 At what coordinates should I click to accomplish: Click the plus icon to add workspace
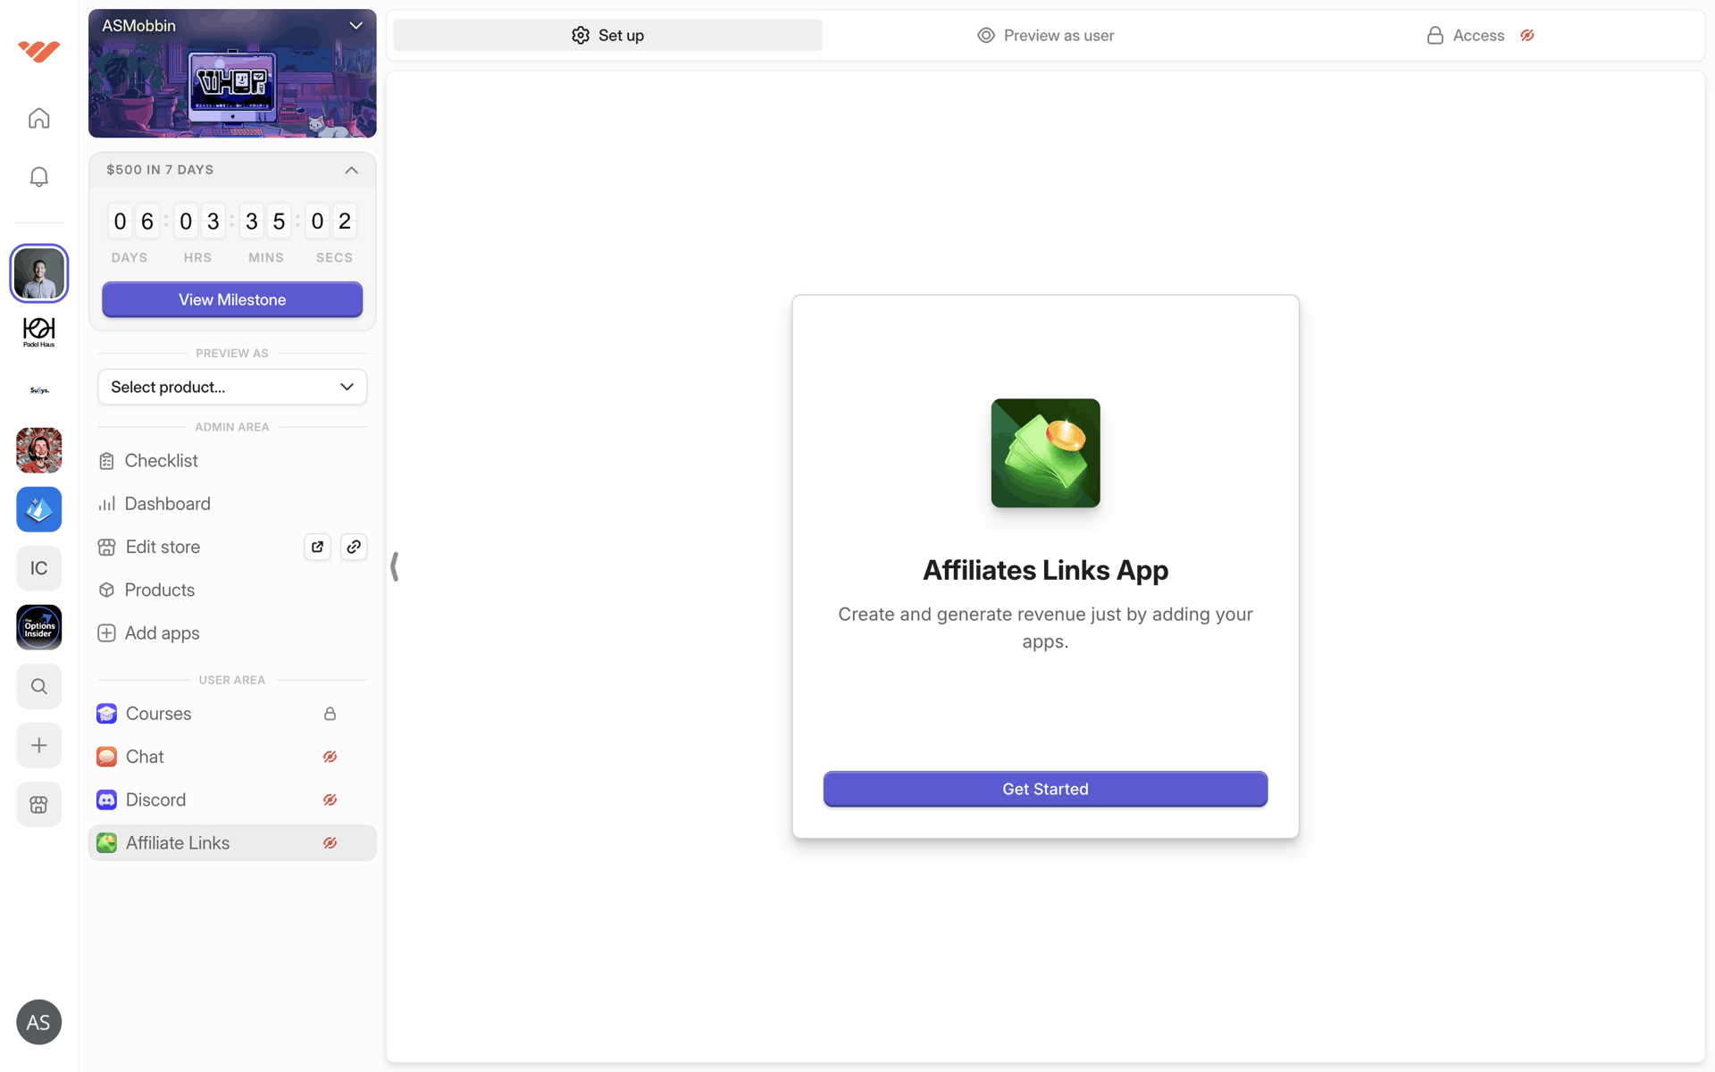[x=38, y=745]
